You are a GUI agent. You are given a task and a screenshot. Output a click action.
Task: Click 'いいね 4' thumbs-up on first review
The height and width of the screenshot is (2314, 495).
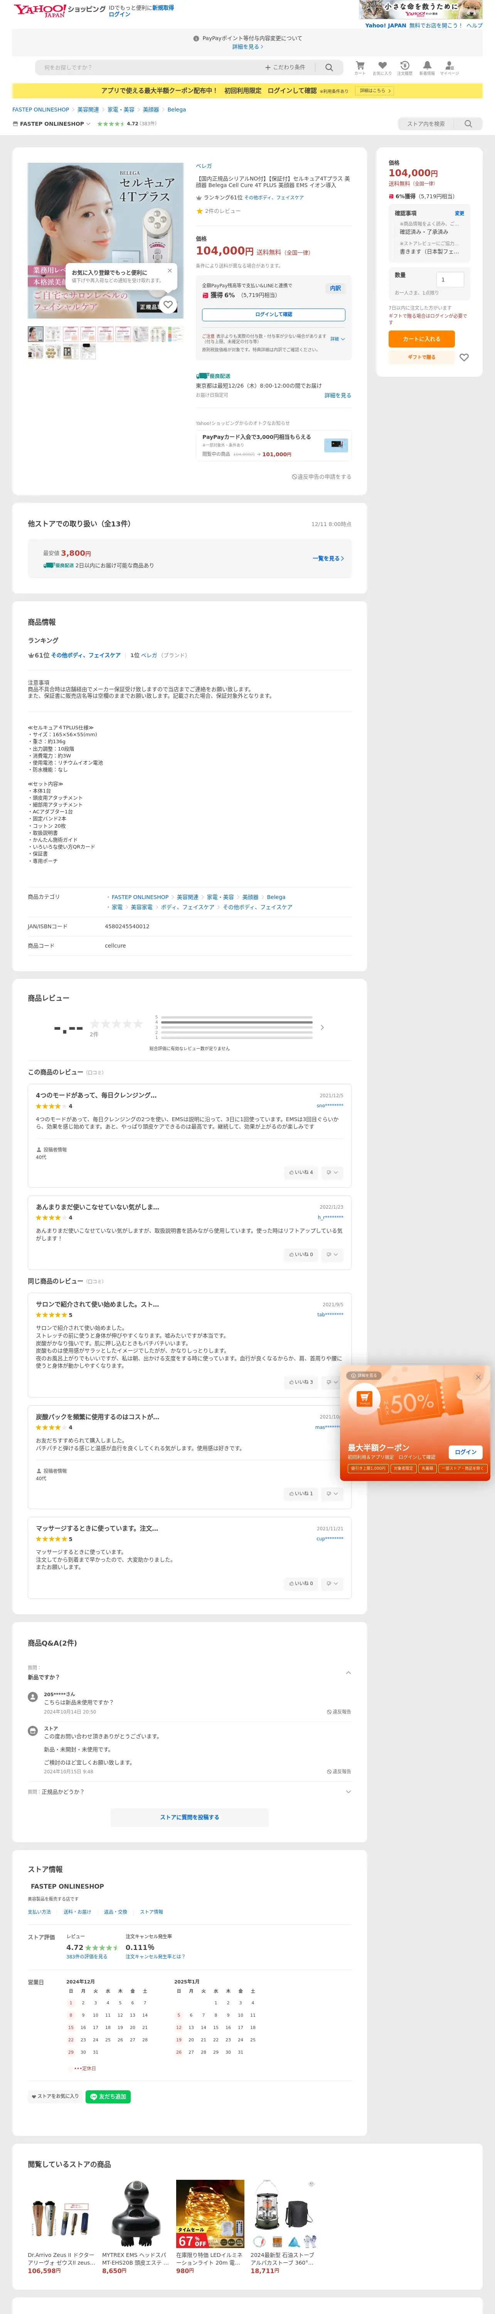point(301,1172)
